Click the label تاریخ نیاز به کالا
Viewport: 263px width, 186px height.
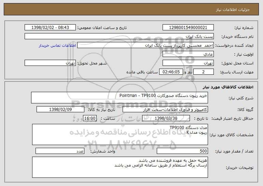click(101, 110)
